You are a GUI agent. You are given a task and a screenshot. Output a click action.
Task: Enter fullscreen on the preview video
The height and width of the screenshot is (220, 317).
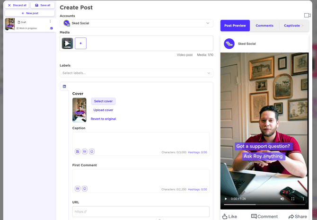[293, 199]
